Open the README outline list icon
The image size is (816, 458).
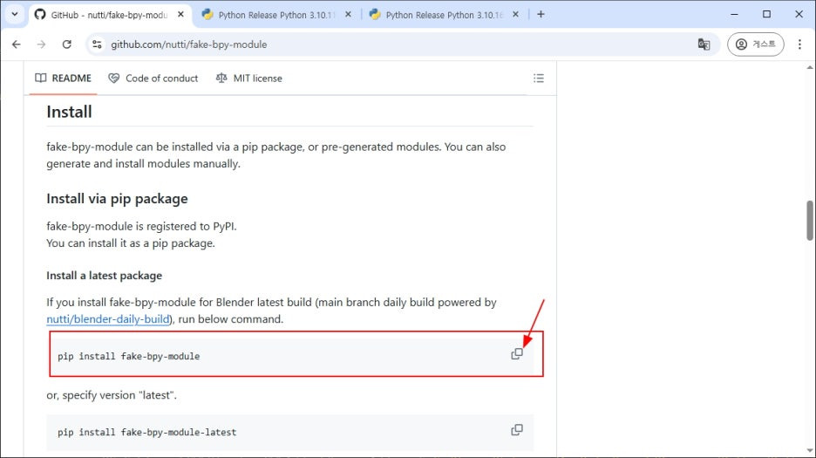click(539, 79)
